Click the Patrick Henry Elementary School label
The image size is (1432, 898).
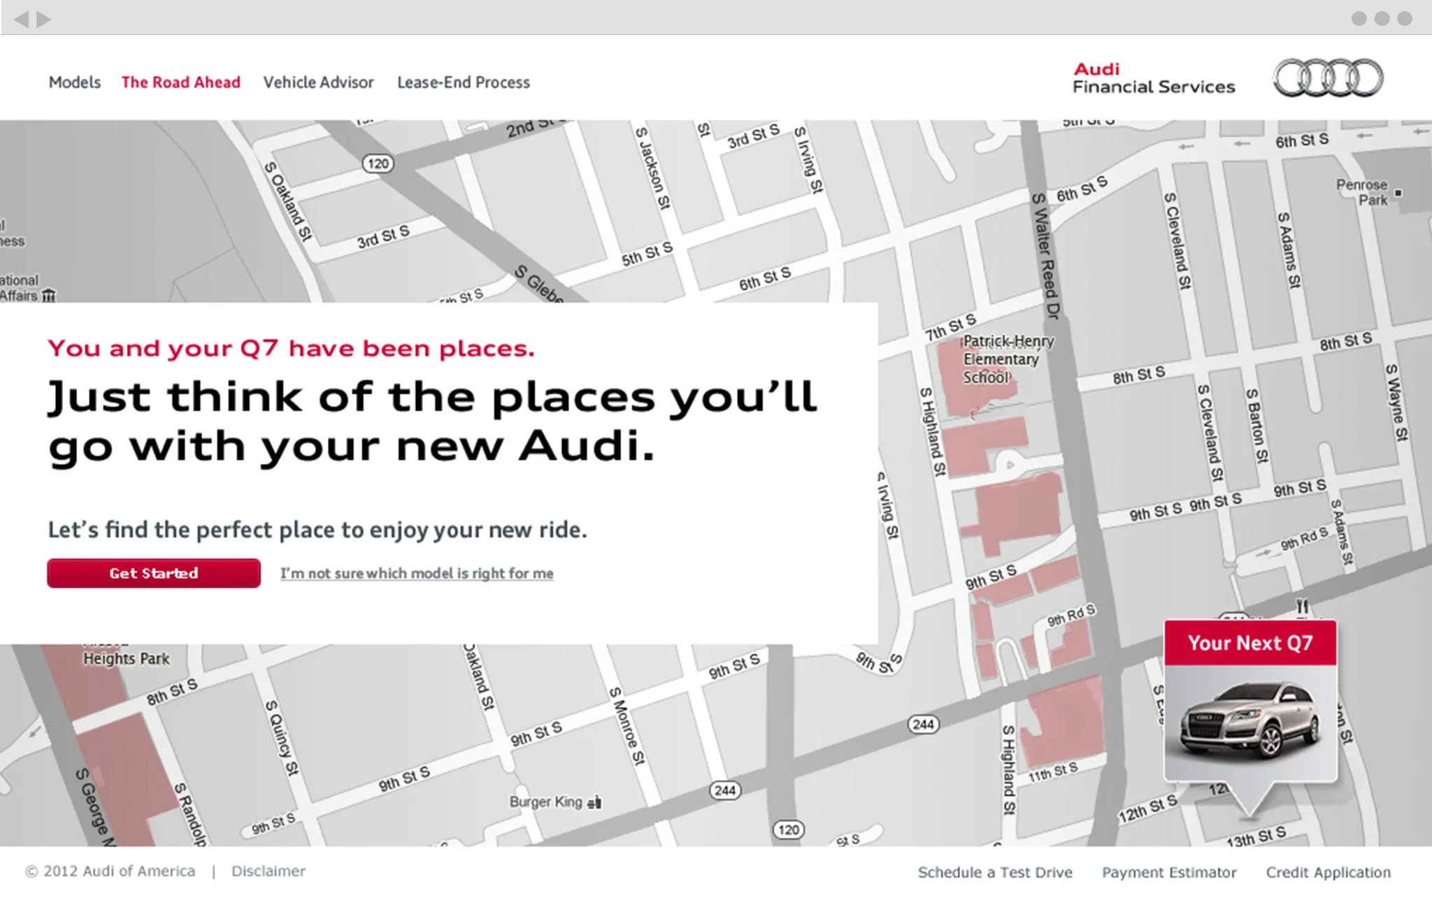(x=1008, y=359)
